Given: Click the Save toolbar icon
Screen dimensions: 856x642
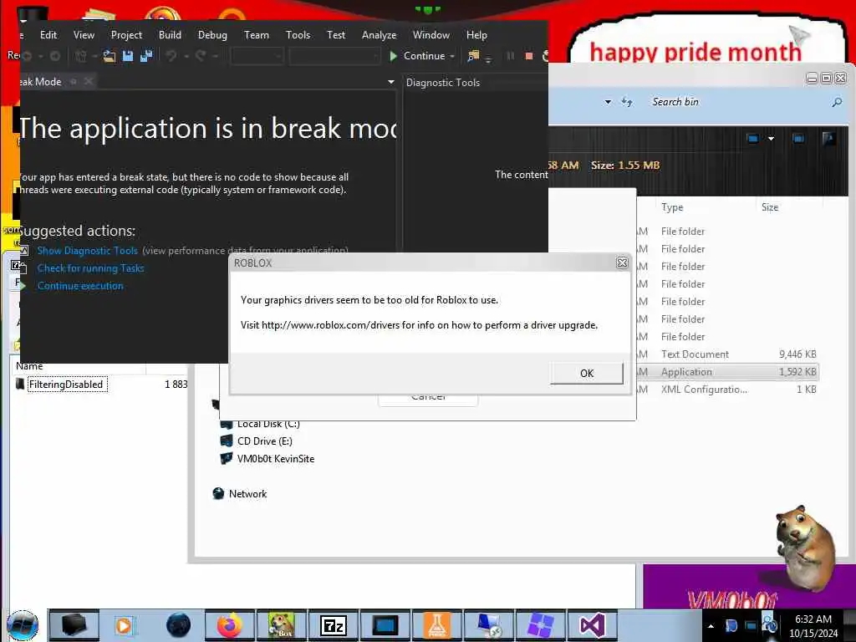Looking at the screenshot, I should coord(128,56).
